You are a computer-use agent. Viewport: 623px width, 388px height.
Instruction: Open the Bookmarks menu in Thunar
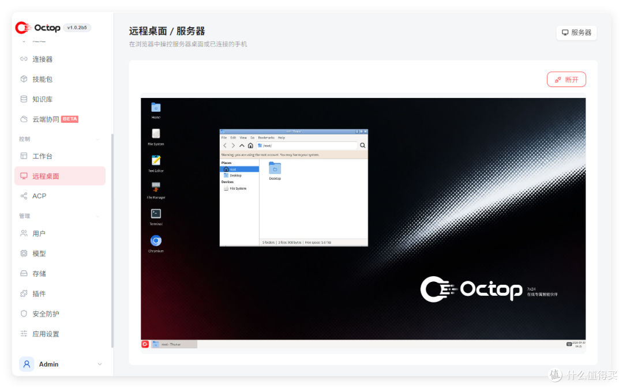(266, 137)
